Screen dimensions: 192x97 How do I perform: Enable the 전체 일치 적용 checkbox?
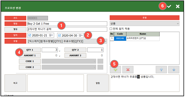click(111, 29)
